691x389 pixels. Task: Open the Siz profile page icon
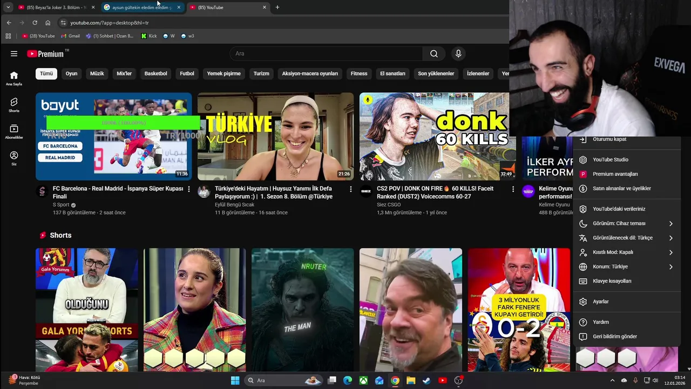[14, 158]
